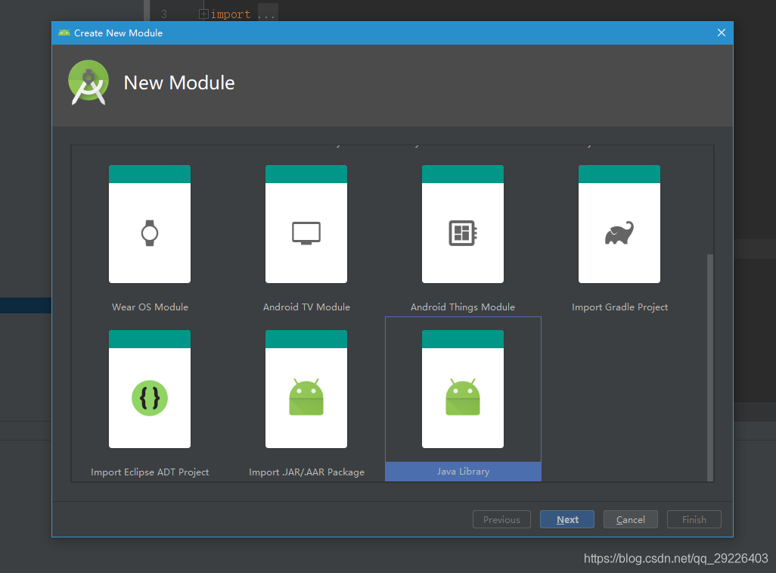Click the Android TV Module label

[x=306, y=307]
